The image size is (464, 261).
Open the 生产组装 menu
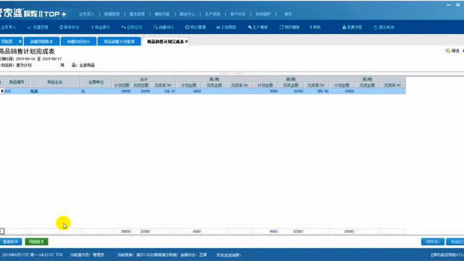[x=212, y=14]
